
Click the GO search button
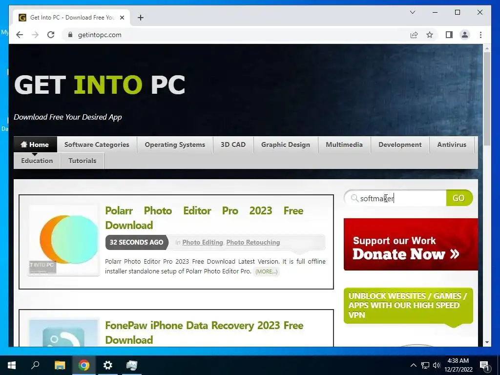[x=459, y=198]
